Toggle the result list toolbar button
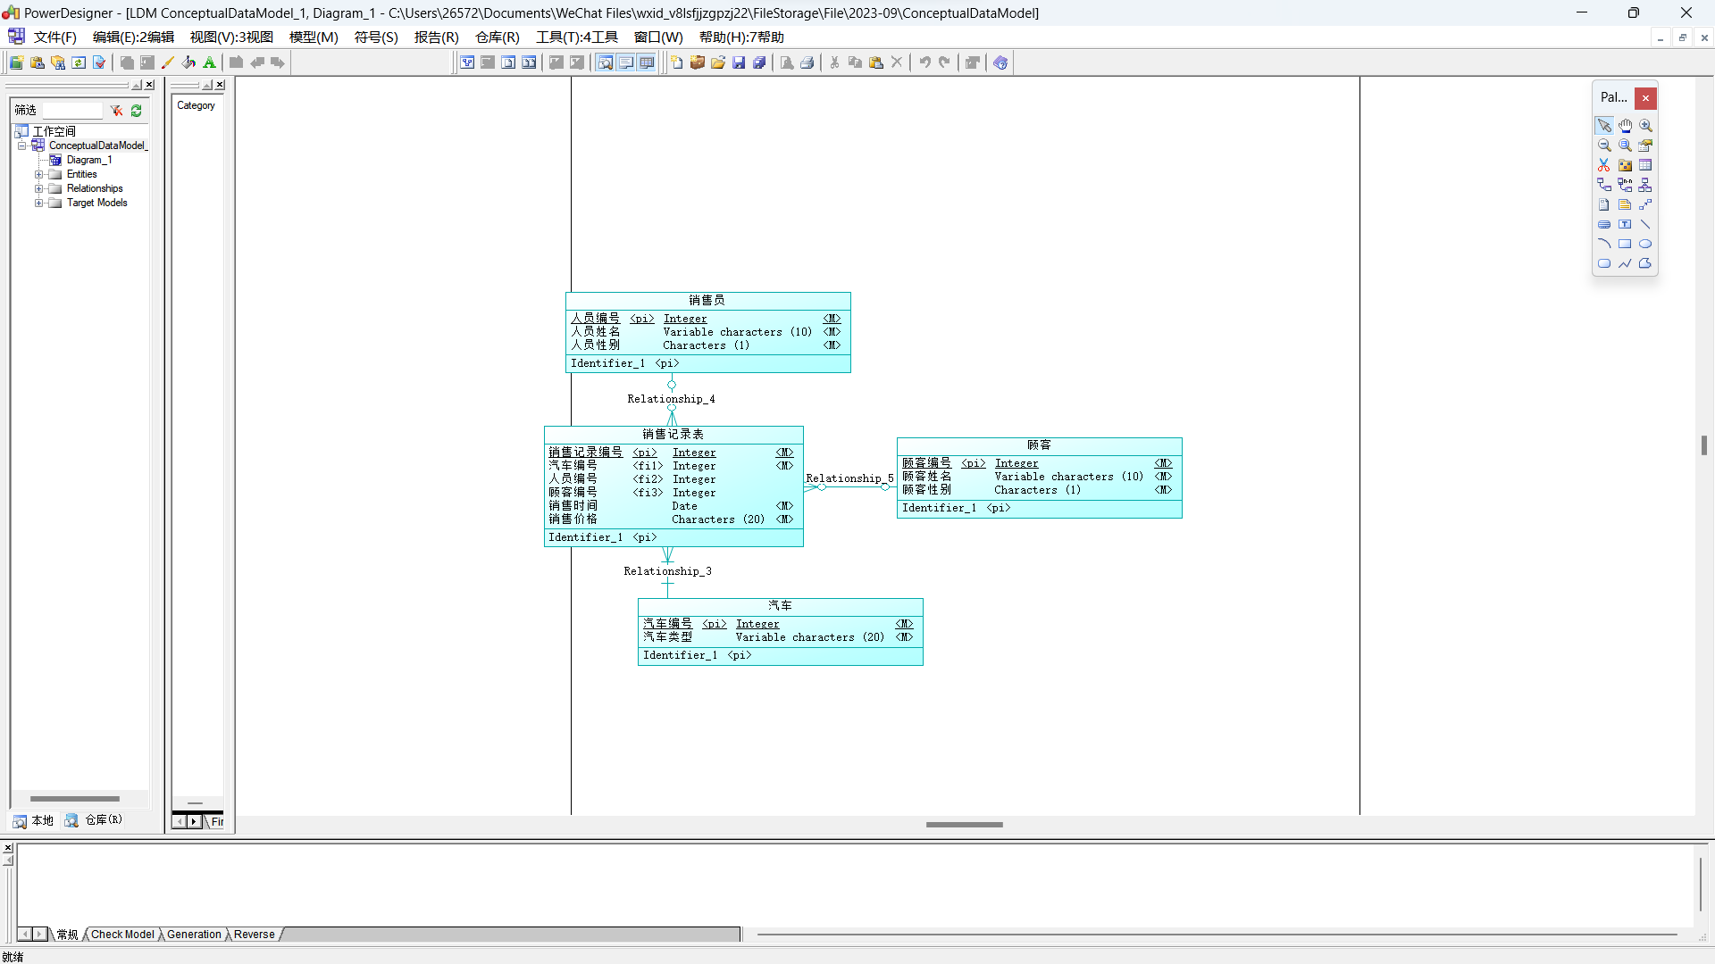 tap(648, 62)
